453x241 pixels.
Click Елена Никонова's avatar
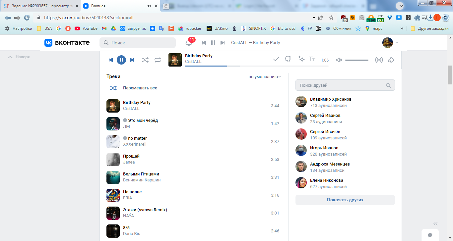tap(301, 183)
